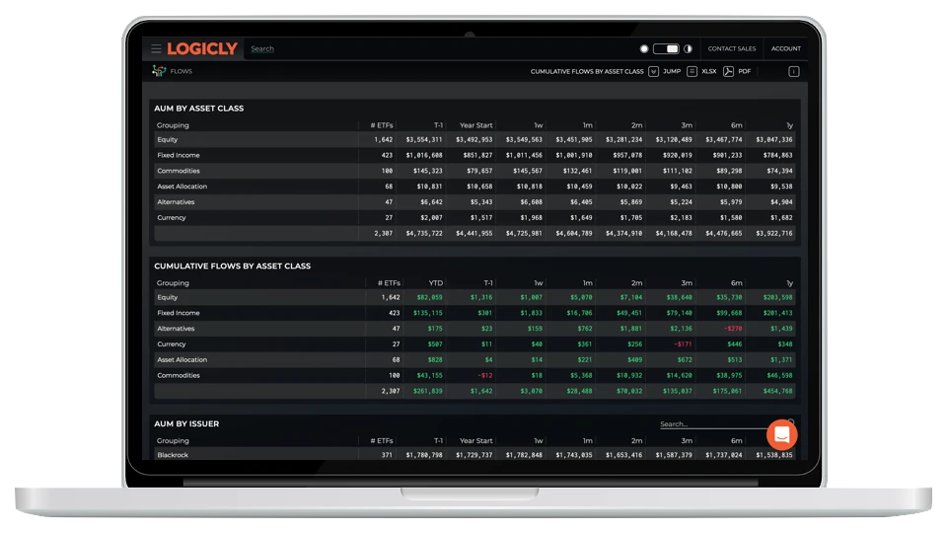Select Asset Allocation row in Cumulative Flows table
Screen dimensions: 947x533
(x=474, y=360)
